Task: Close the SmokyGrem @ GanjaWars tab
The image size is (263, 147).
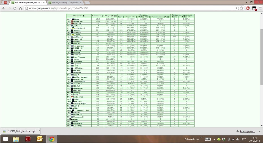Action: pos(81,3)
